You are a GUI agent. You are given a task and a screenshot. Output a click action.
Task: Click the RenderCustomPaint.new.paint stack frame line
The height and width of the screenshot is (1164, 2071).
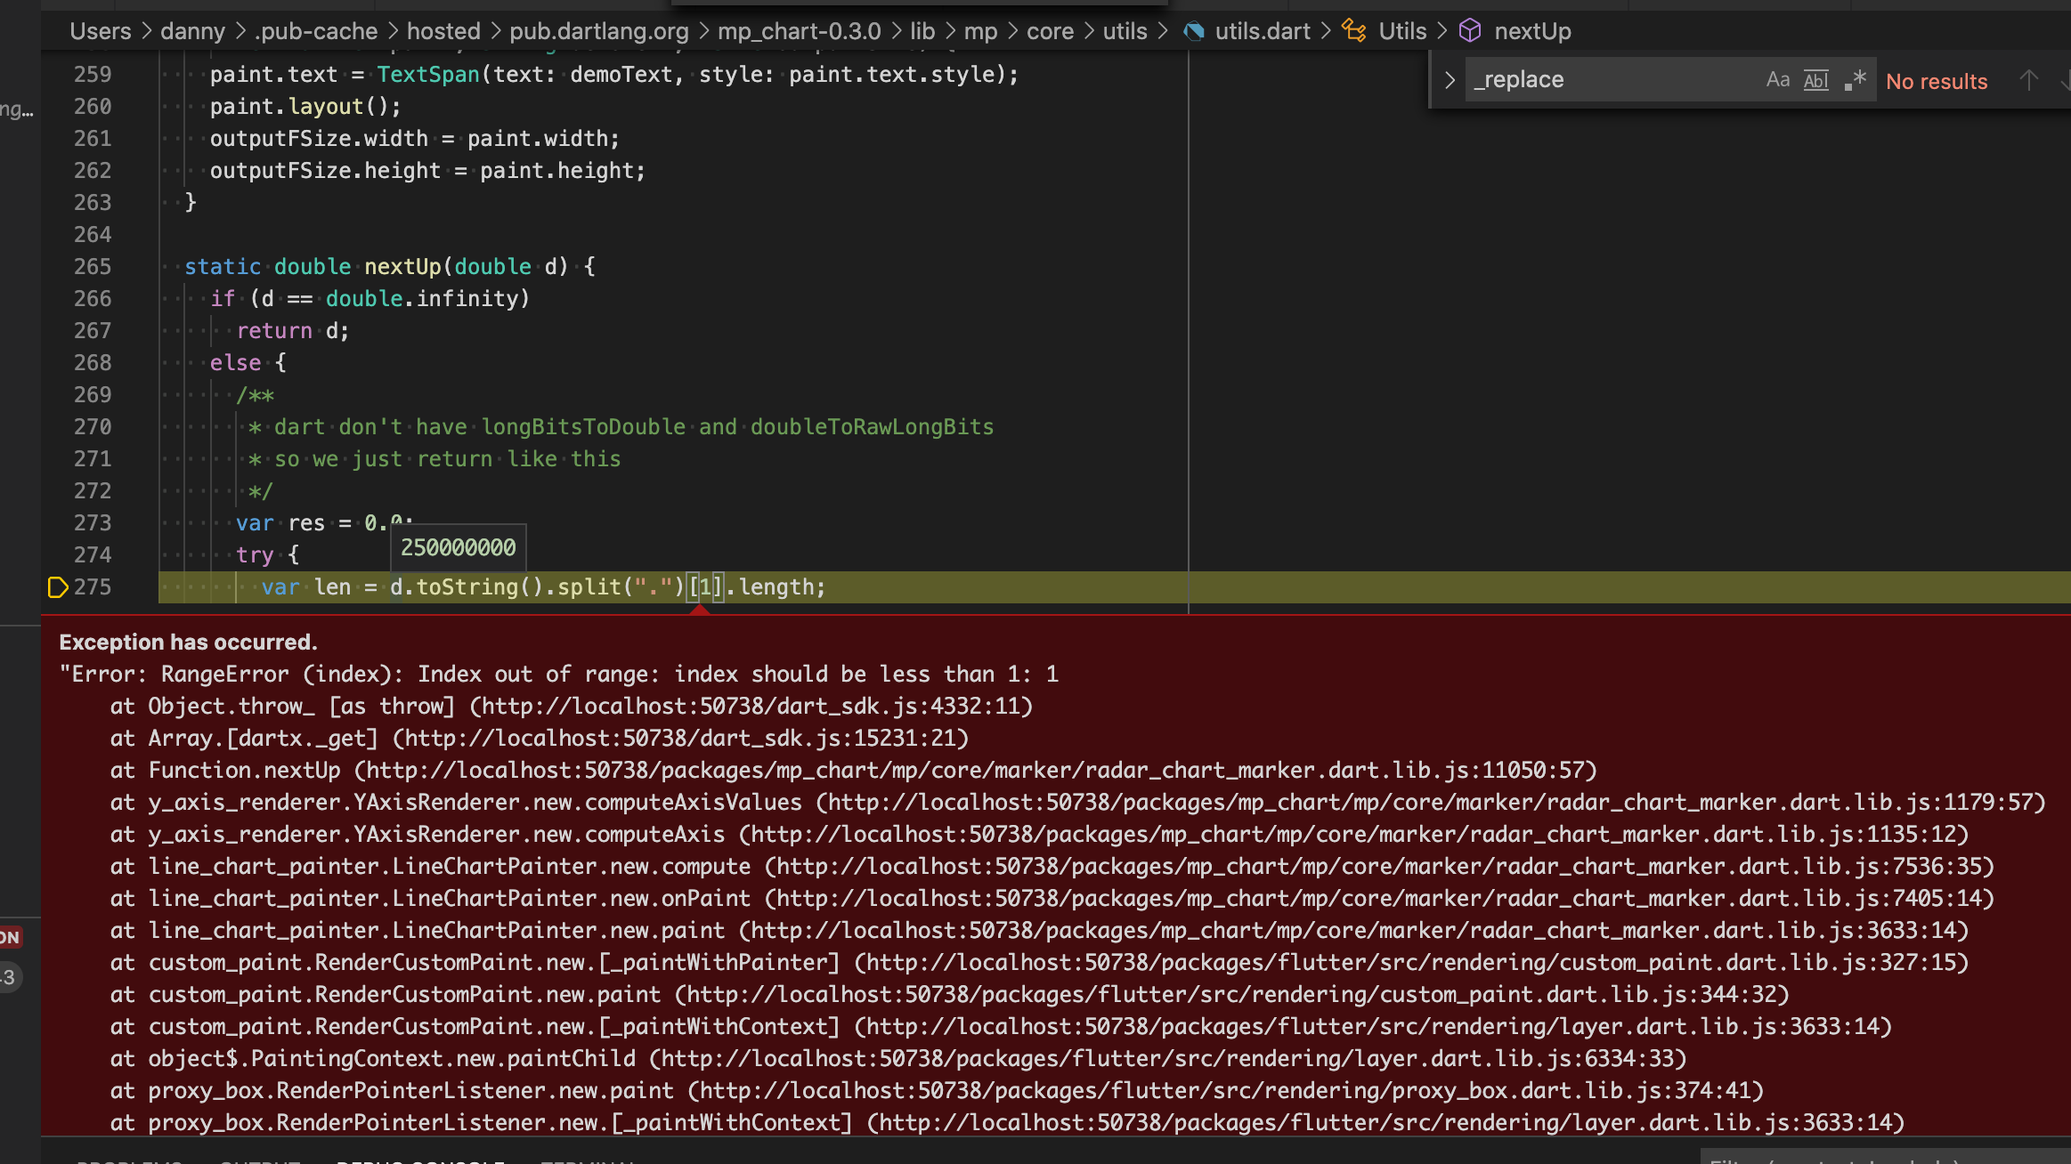950,994
